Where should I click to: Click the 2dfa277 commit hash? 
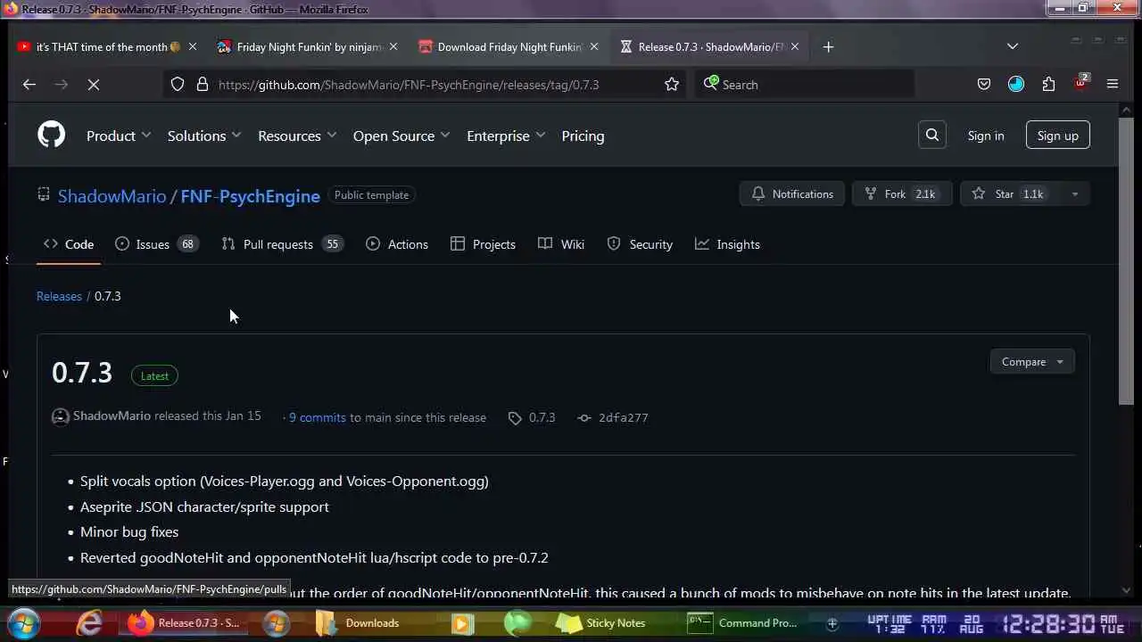tap(624, 417)
